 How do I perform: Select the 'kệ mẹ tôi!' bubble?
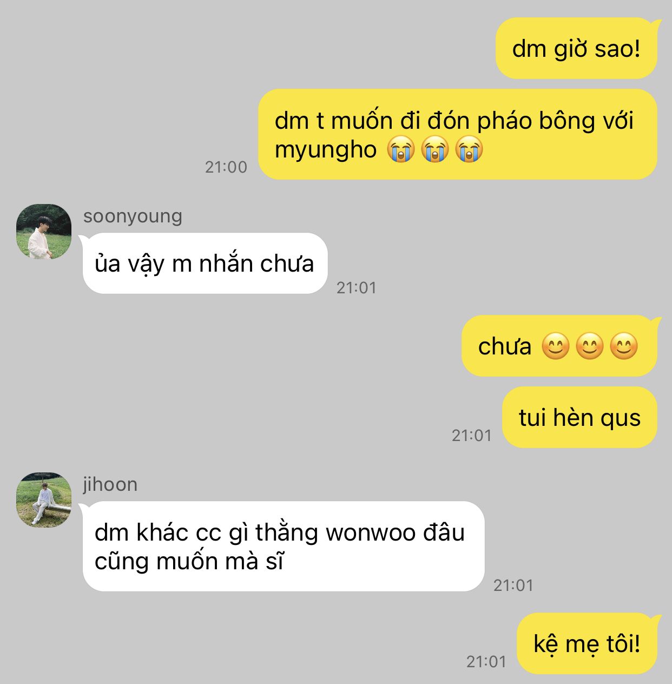tap(588, 643)
